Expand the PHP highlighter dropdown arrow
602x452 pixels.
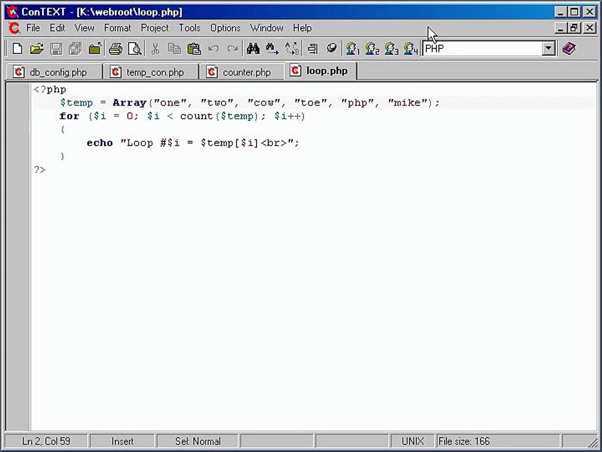tap(549, 49)
